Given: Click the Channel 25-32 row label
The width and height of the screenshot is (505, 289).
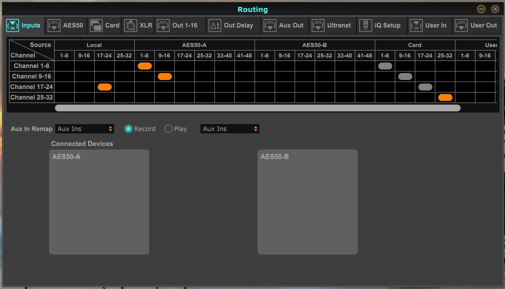Looking at the screenshot, I should click(x=32, y=97).
